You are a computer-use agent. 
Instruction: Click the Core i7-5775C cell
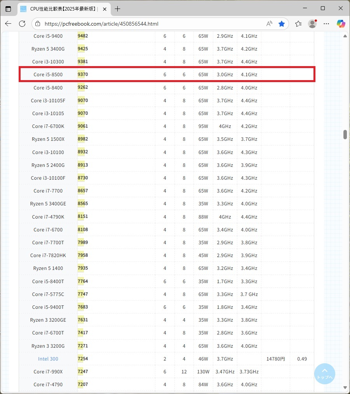click(x=48, y=294)
